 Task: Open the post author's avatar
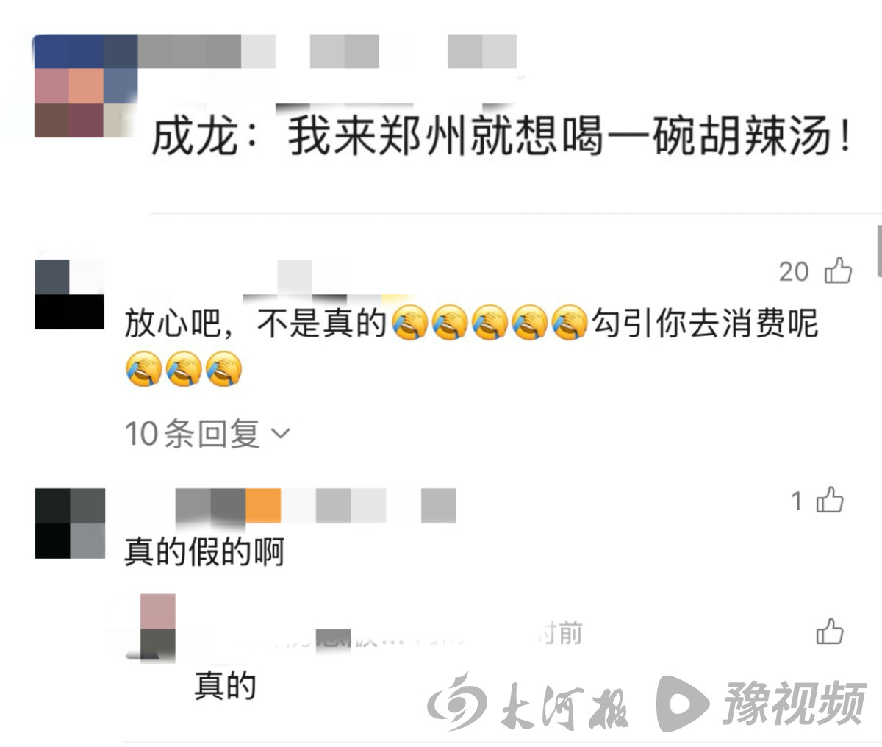(85, 86)
